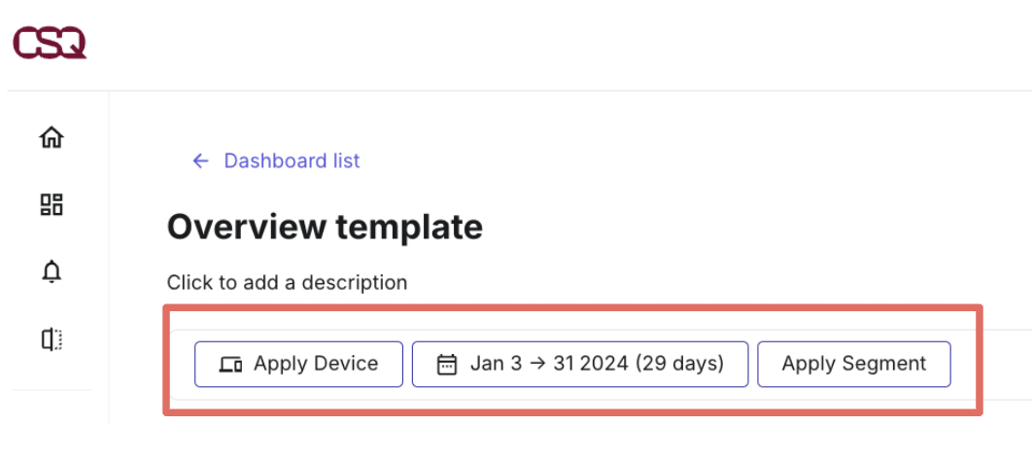Go to Home via sidebar house icon

click(x=52, y=138)
